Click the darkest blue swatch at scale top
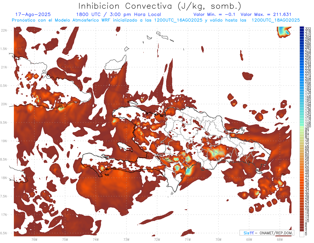 (x=302, y=28)
